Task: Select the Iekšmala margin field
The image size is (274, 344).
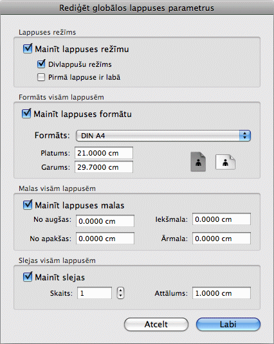Action: click(221, 219)
